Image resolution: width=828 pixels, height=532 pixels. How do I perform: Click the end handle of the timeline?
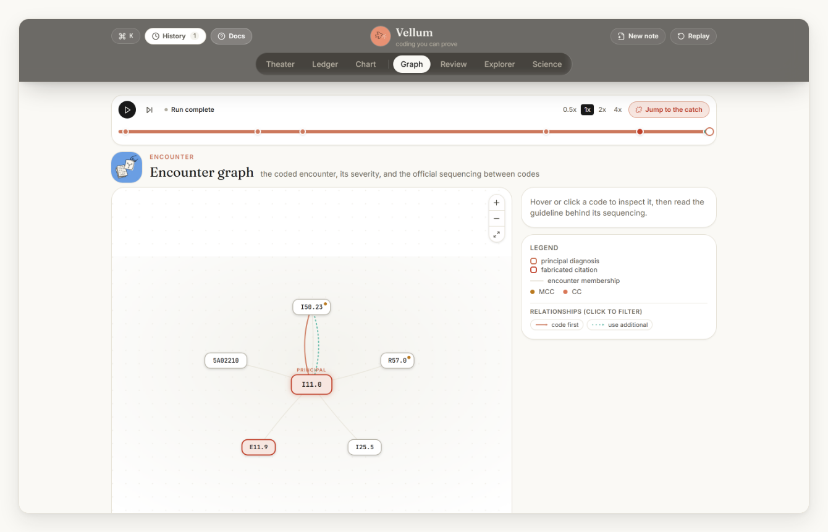[x=709, y=132]
